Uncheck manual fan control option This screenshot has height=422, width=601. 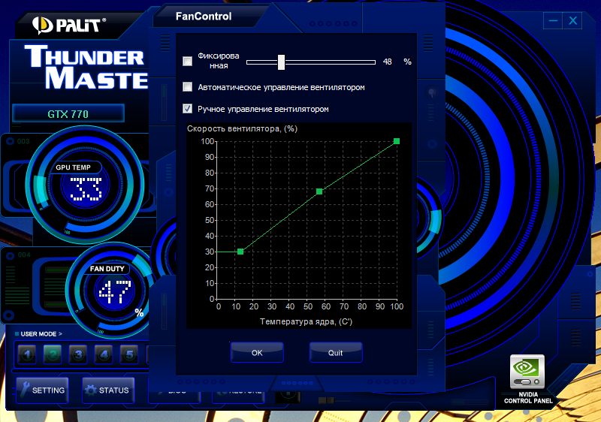click(187, 109)
